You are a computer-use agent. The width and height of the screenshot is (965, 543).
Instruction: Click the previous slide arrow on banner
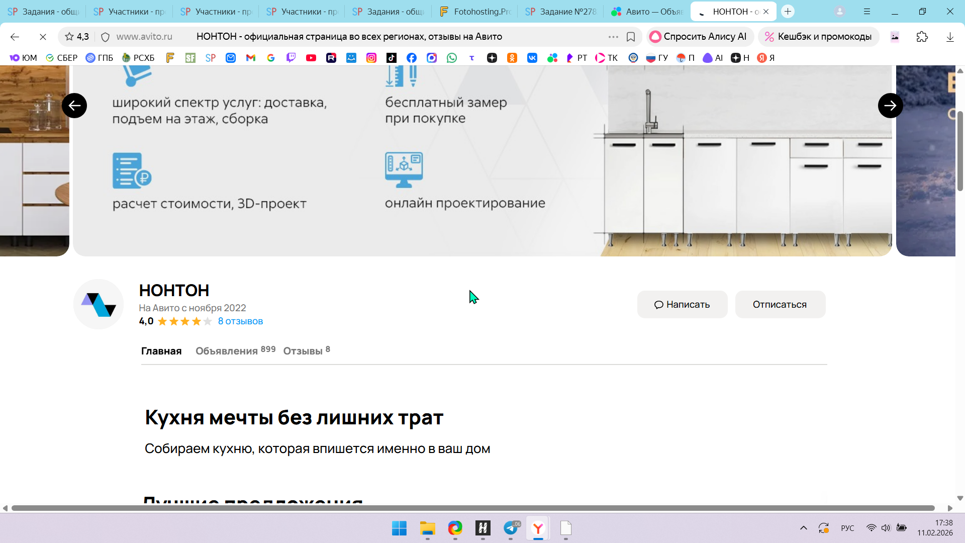[x=74, y=106]
